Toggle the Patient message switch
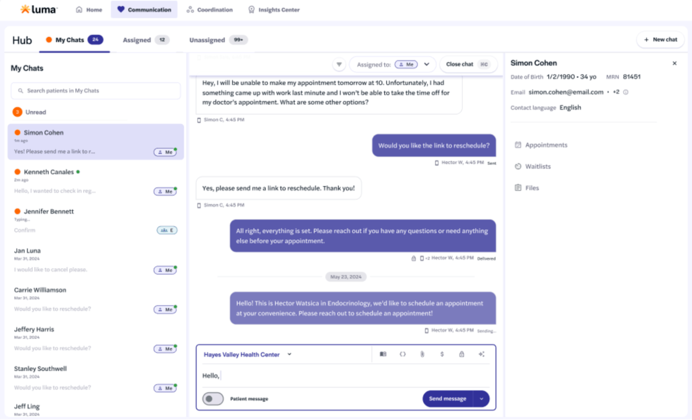Screen dimensions: 692x420 tap(213, 399)
